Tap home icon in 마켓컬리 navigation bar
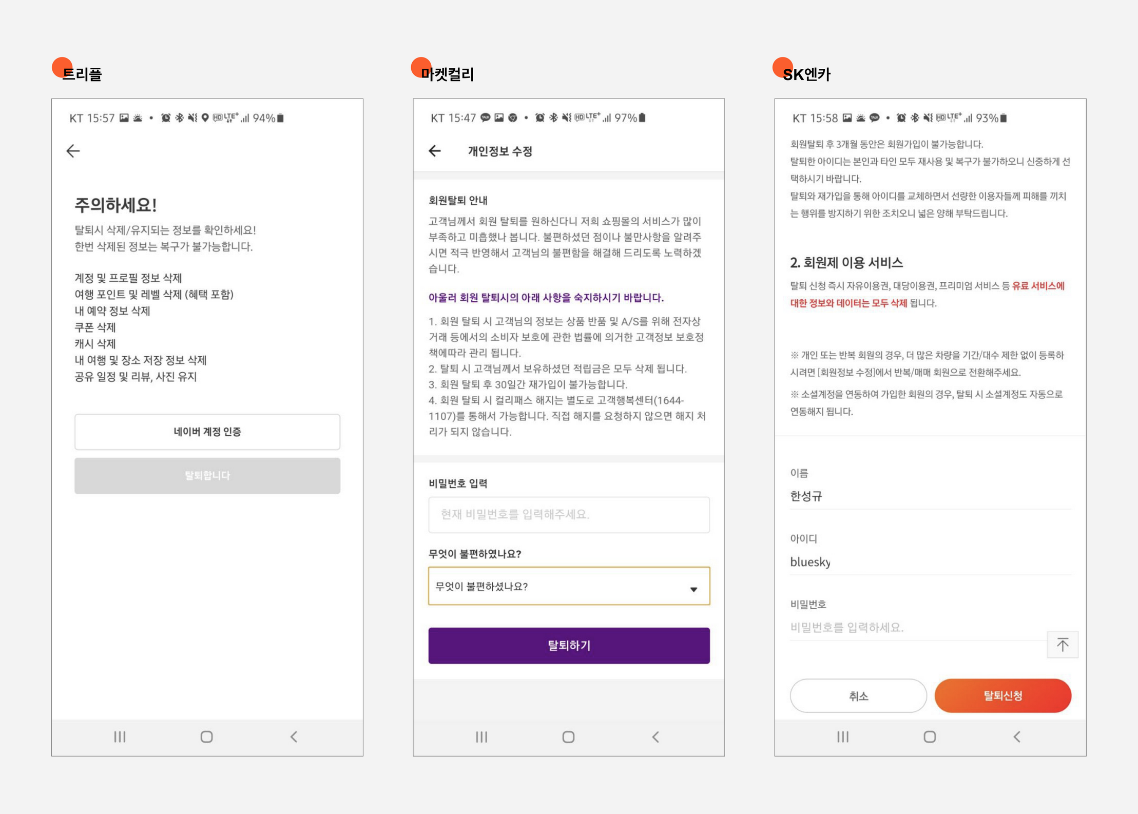The height and width of the screenshot is (814, 1138). click(x=568, y=737)
